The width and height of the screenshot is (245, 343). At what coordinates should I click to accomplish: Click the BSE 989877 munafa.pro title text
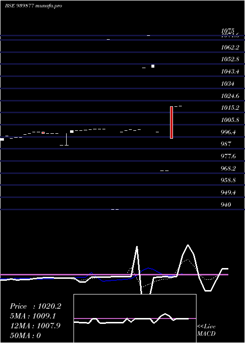coord(33,6)
